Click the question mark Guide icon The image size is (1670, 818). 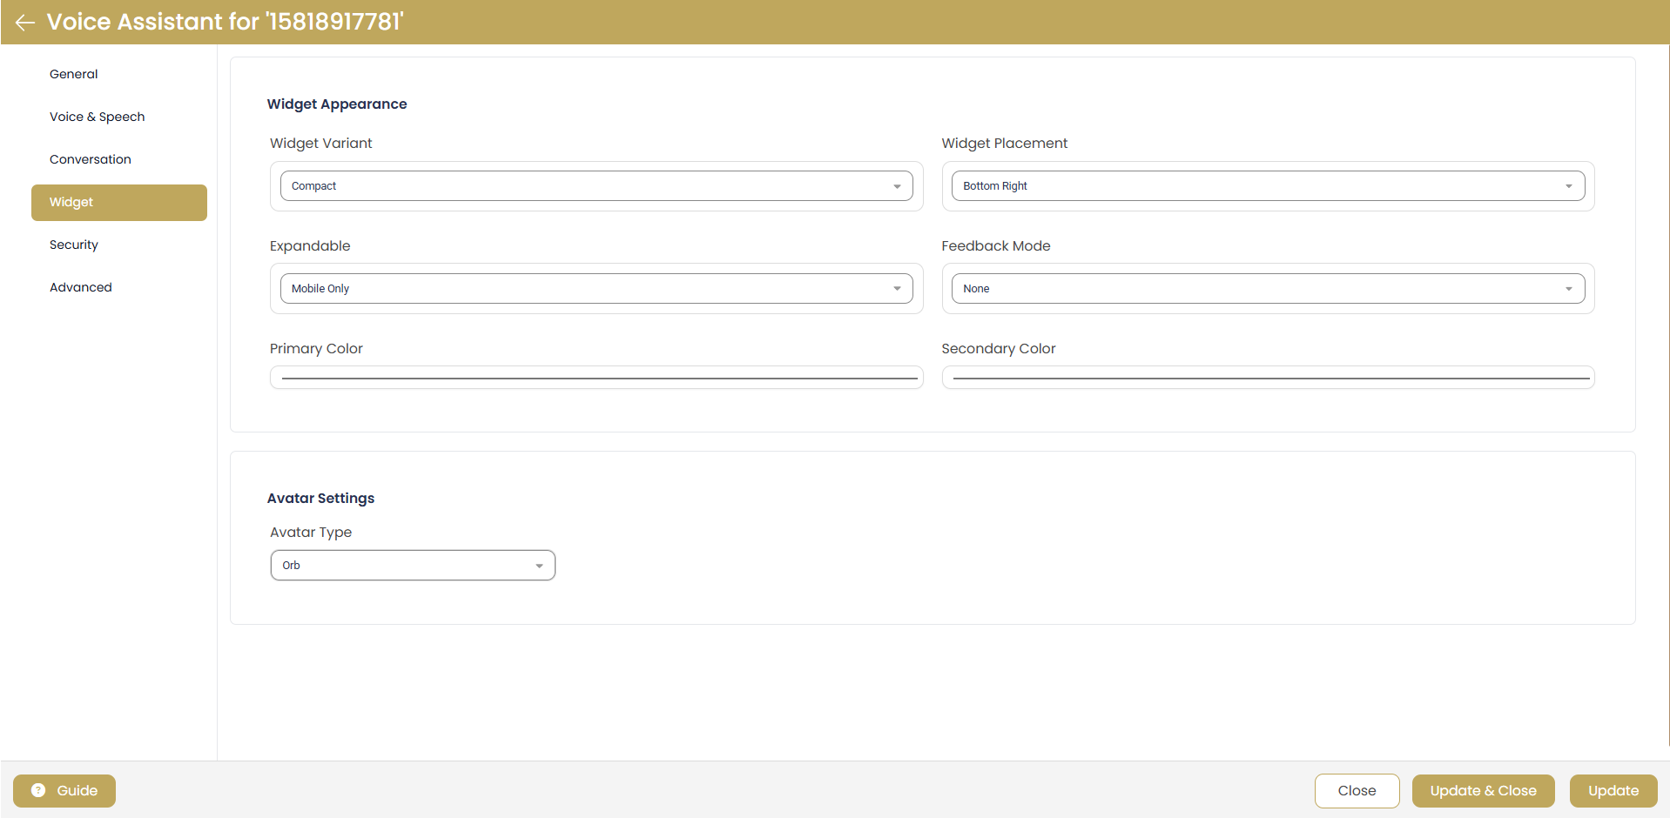pyautogui.click(x=38, y=790)
